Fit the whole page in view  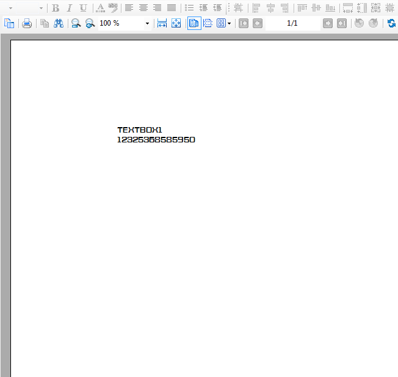(176, 23)
